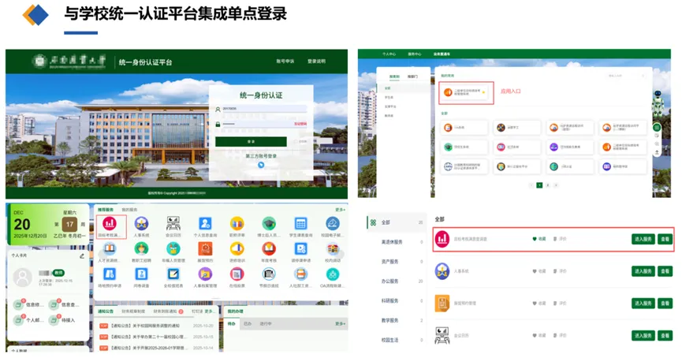Toggle 收藏 heart on 目标考核满意度调查 row
Image resolution: width=682 pixels, height=358 pixels.
point(534,239)
